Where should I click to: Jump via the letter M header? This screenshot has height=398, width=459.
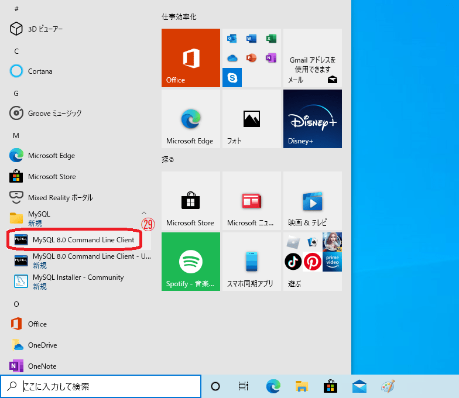tap(16, 136)
